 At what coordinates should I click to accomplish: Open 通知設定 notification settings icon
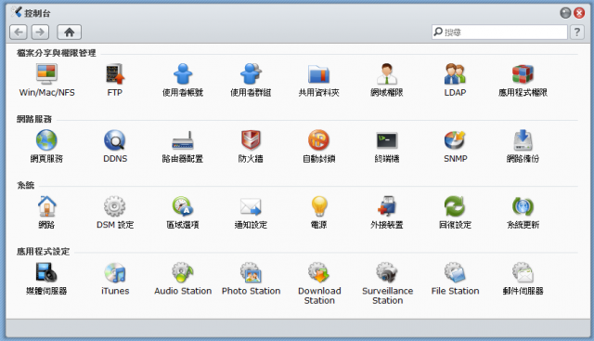coord(251,206)
